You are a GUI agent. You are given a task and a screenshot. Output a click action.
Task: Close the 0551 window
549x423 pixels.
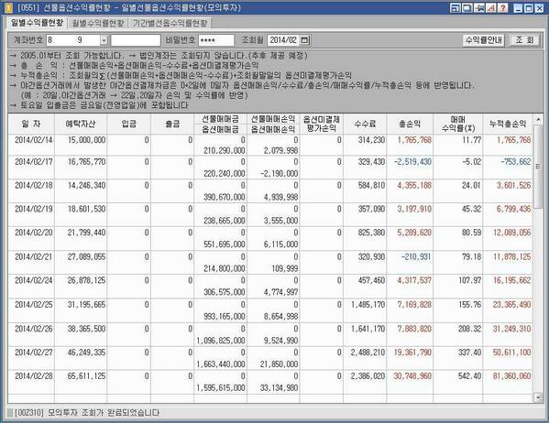click(x=539, y=8)
